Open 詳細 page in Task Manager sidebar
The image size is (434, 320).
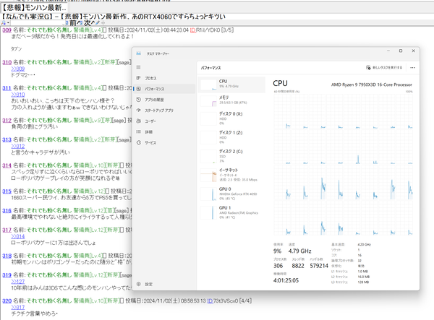pyautogui.click(x=164, y=131)
